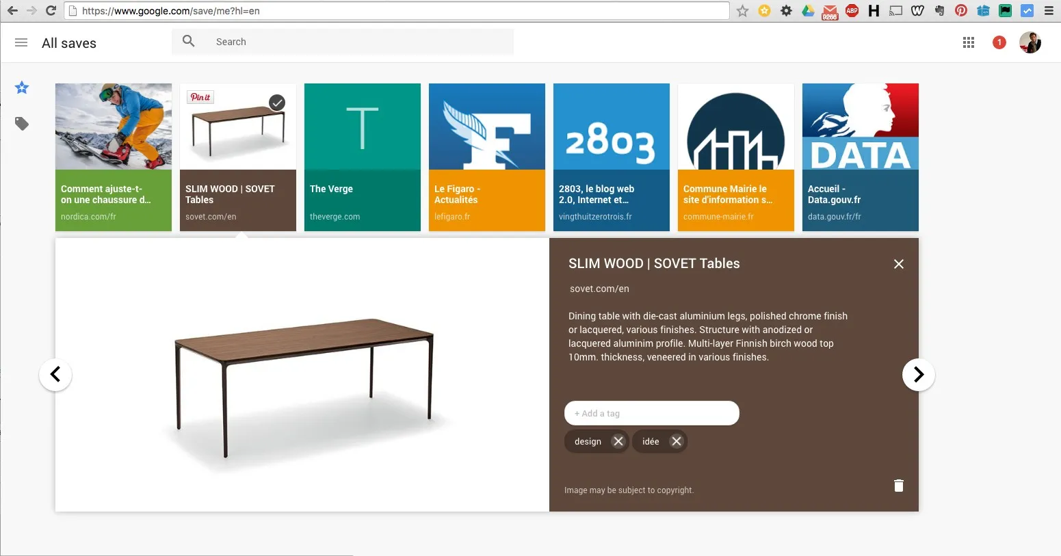The image size is (1061, 556).
Task: Click the Gmail extension icon
Action: tap(830, 11)
